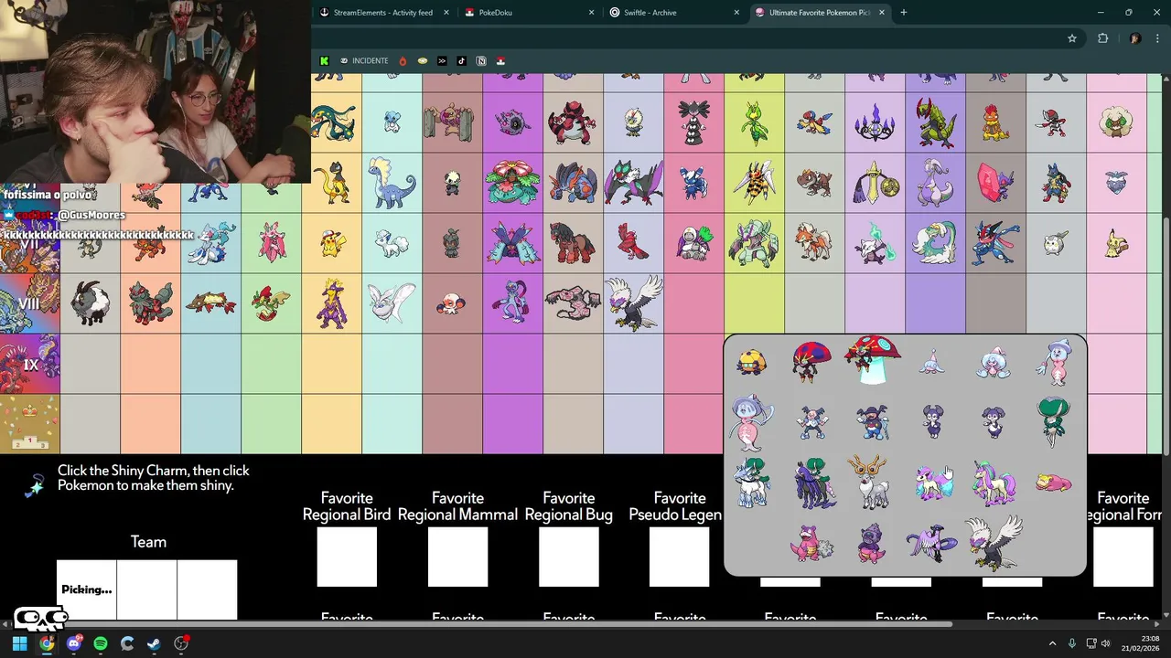Close the PokeDoku tab
Viewport: 1171px width, 658px height.
(x=591, y=13)
